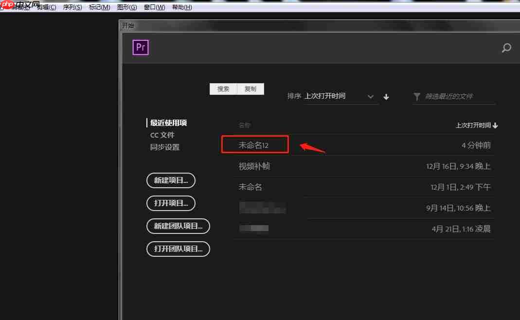Open the 窗口 menu
The image size is (520, 320).
tap(153, 7)
